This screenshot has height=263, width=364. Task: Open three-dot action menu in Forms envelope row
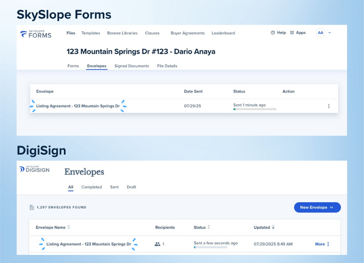pyautogui.click(x=329, y=106)
